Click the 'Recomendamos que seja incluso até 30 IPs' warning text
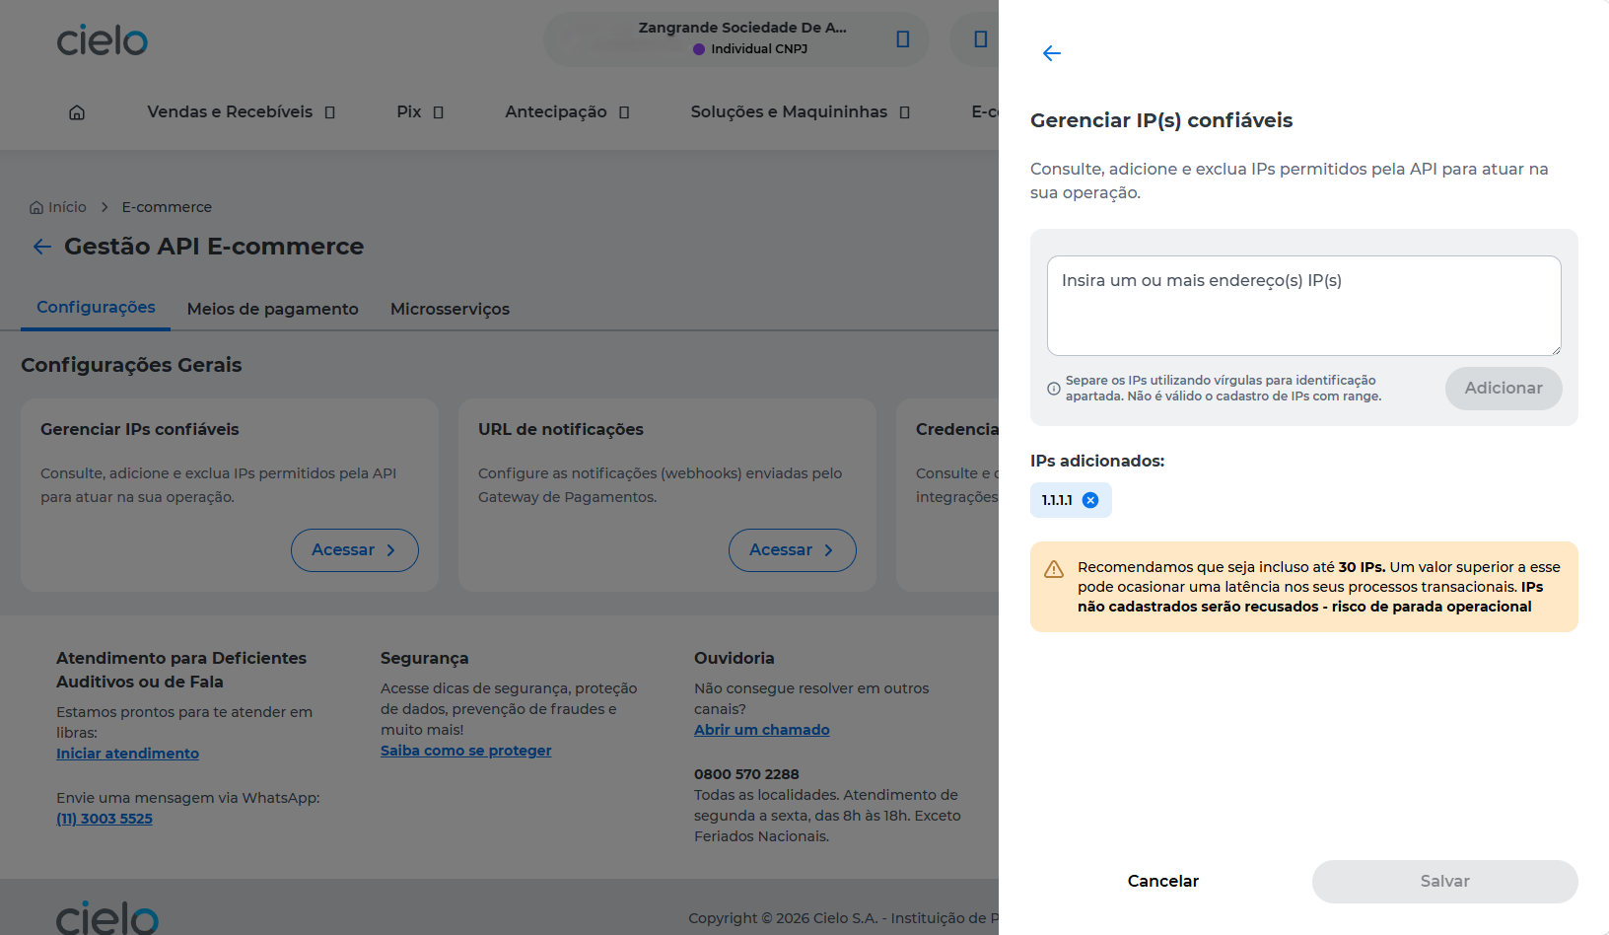Image resolution: width=1609 pixels, height=935 pixels. pyautogui.click(x=1319, y=587)
